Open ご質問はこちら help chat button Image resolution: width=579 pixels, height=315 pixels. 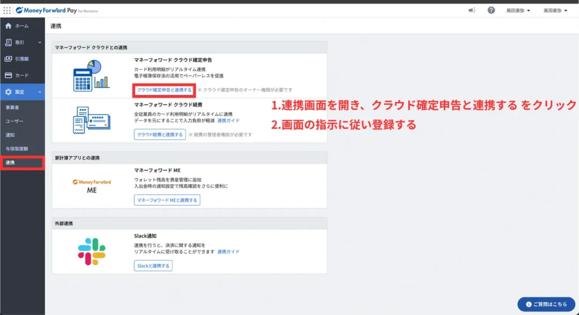pos(546,304)
